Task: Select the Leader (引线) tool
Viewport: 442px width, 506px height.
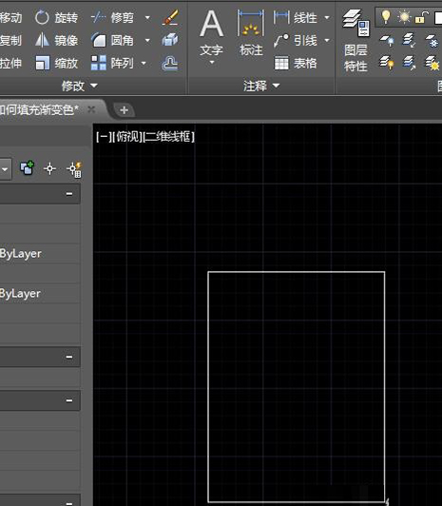Action: [296, 40]
